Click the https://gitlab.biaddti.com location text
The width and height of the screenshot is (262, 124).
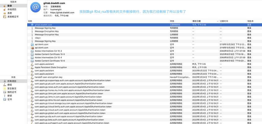[62, 12]
